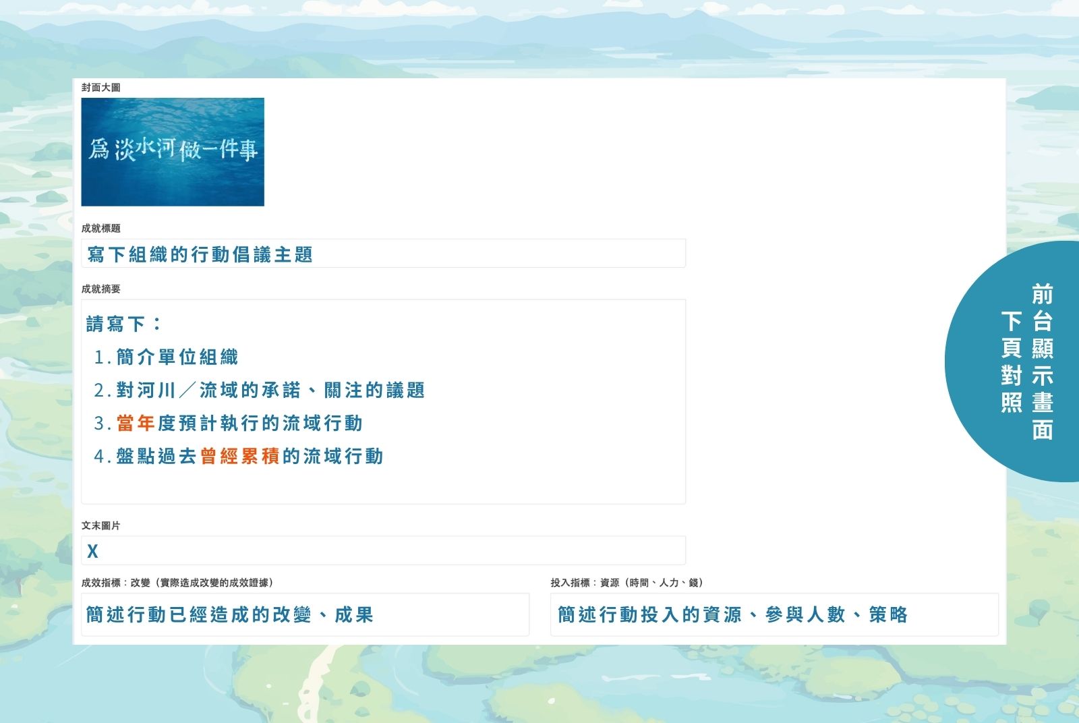Click the 請寫下： heading text
This screenshot has width=1079, height=723.
coord(125,324)
